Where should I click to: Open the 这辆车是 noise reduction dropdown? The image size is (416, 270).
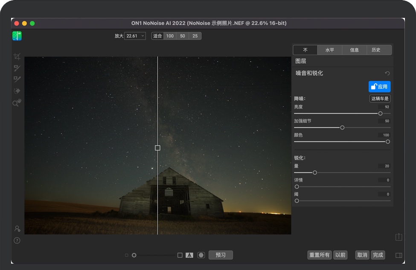tap(380, 98)
